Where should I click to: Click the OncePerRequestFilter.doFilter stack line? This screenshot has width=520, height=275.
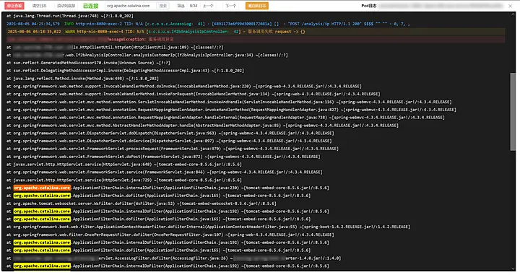pos(170,235)
